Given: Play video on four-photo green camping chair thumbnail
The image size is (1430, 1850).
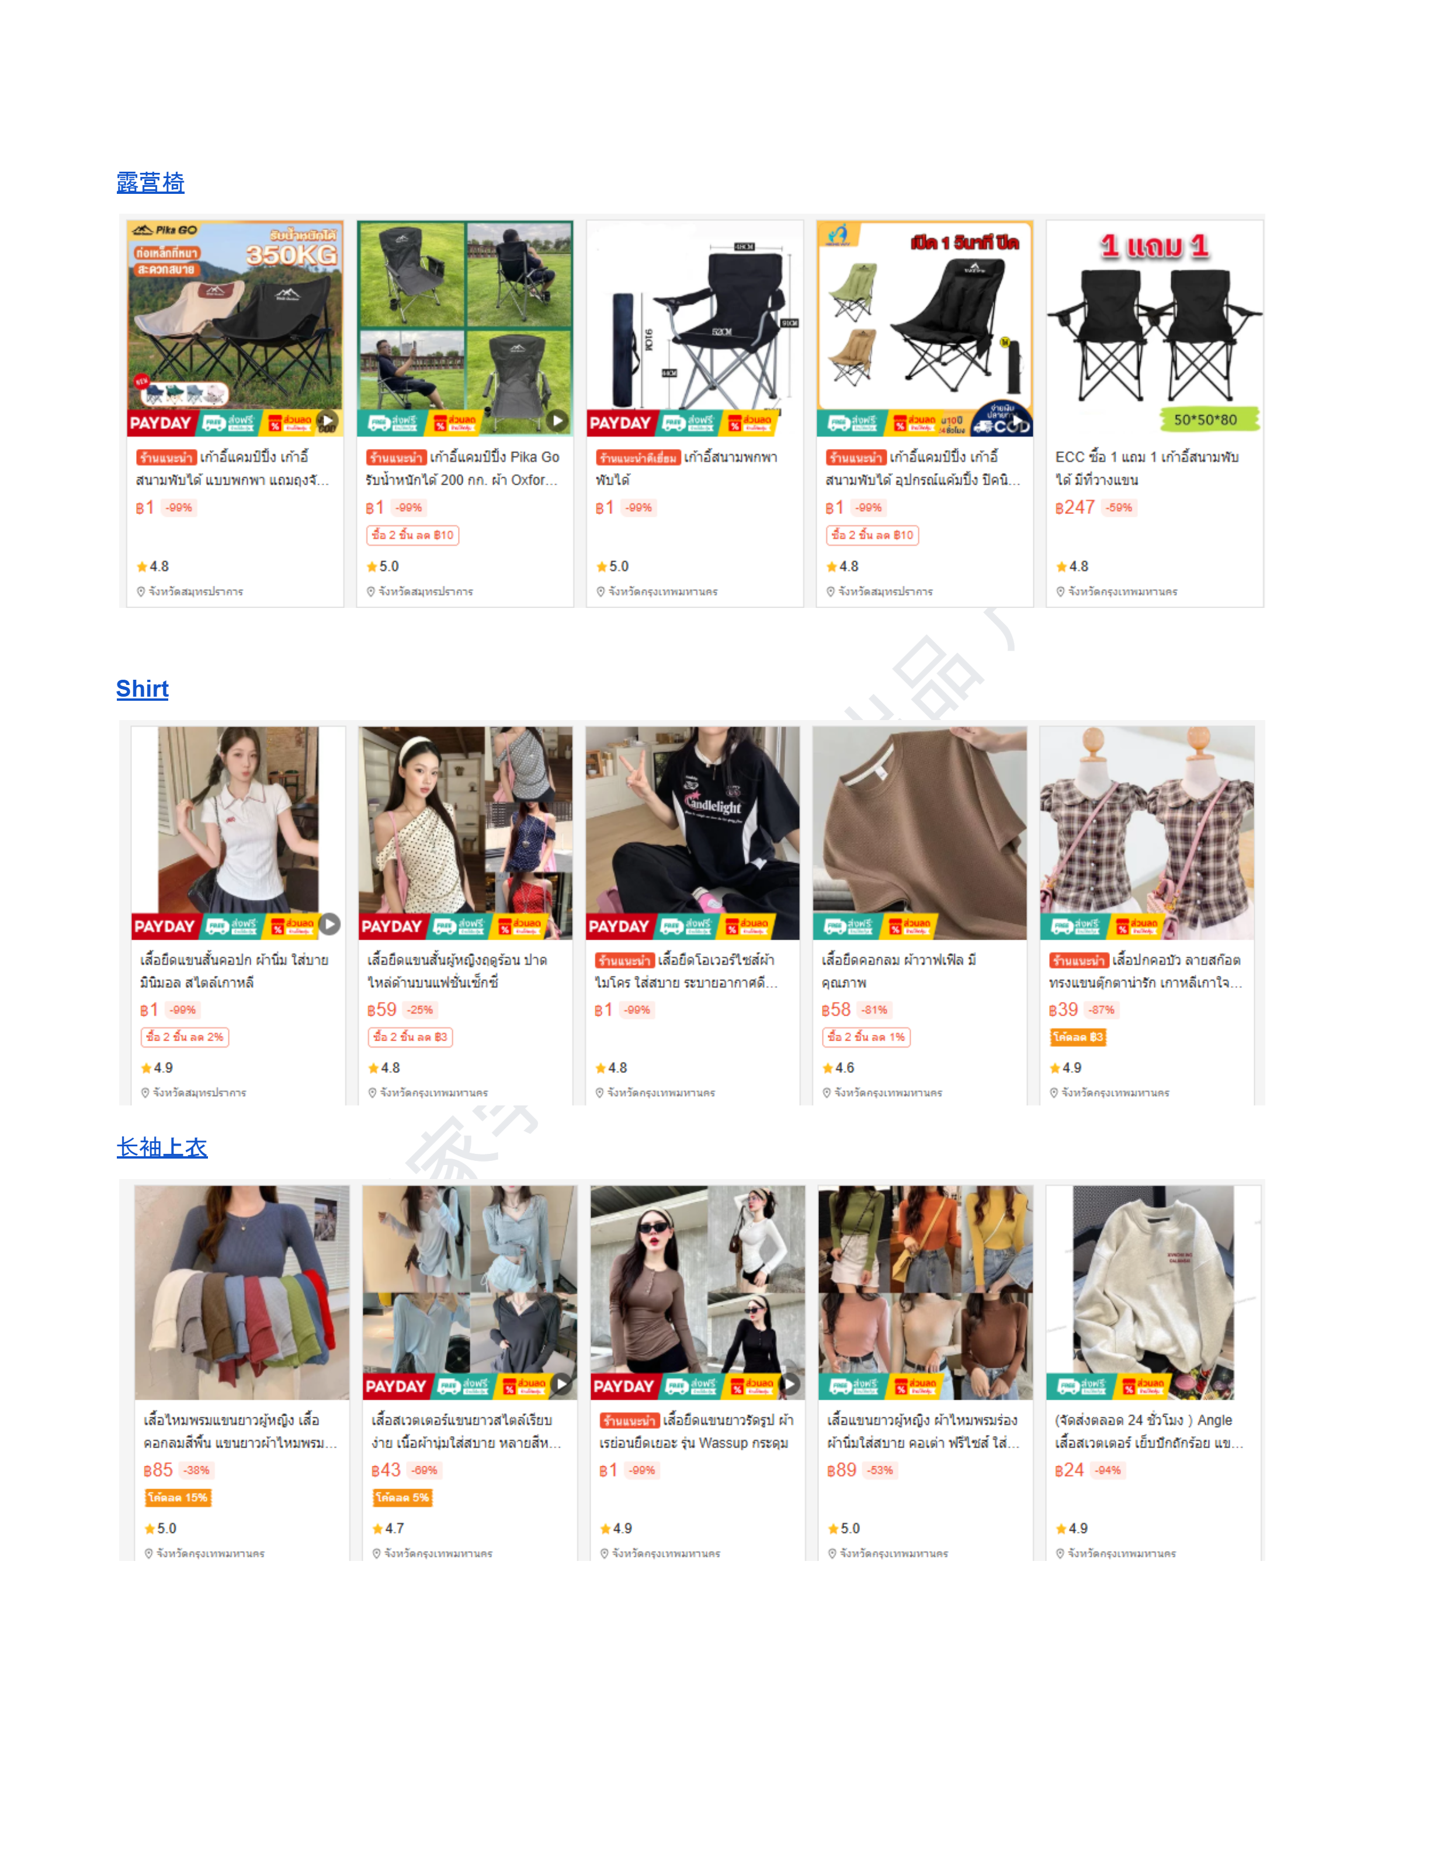Looking at the screenshot, I should coord(557,420).
